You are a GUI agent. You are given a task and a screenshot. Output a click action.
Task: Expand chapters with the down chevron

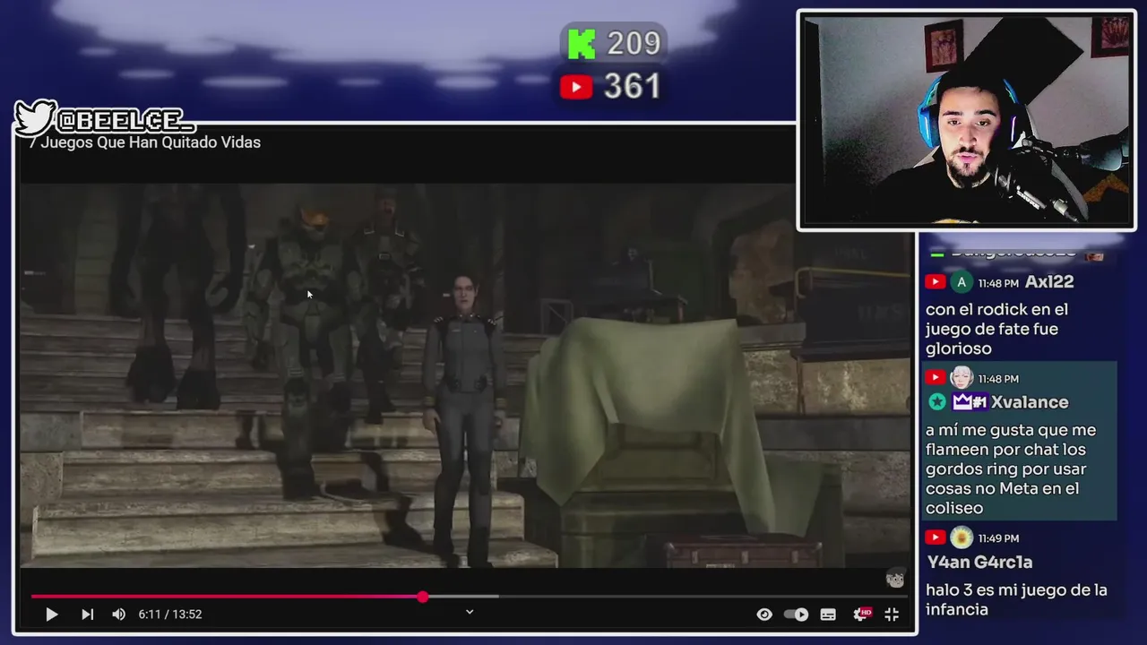click(x=470, y=612)
